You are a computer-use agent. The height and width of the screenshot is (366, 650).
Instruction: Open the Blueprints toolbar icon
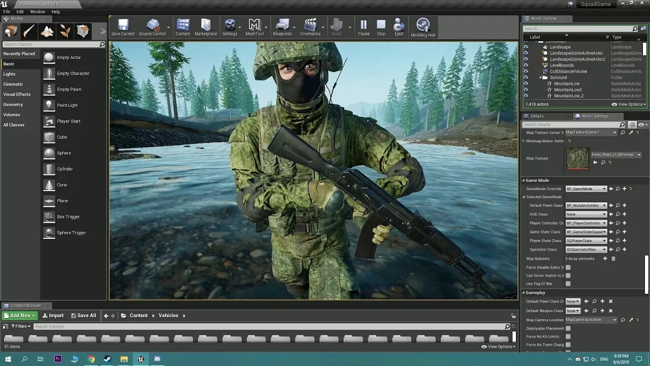(282, 27)
